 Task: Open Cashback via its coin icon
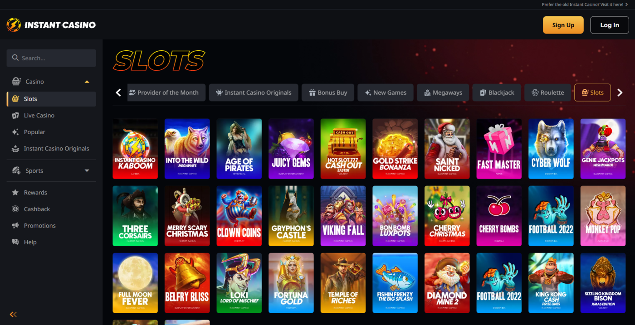point(15,209)
